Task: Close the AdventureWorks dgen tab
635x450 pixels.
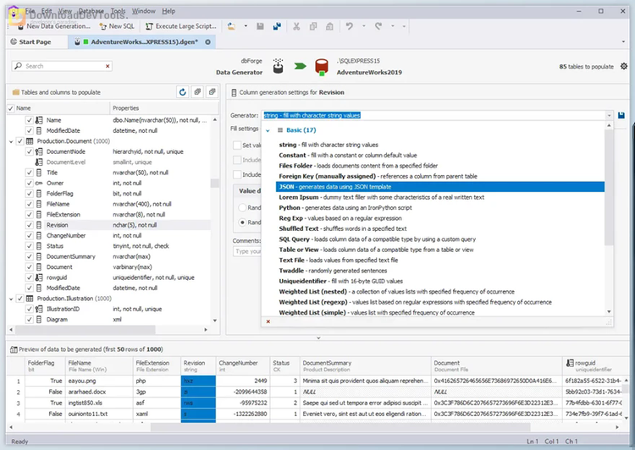Action: coord(207,41)
